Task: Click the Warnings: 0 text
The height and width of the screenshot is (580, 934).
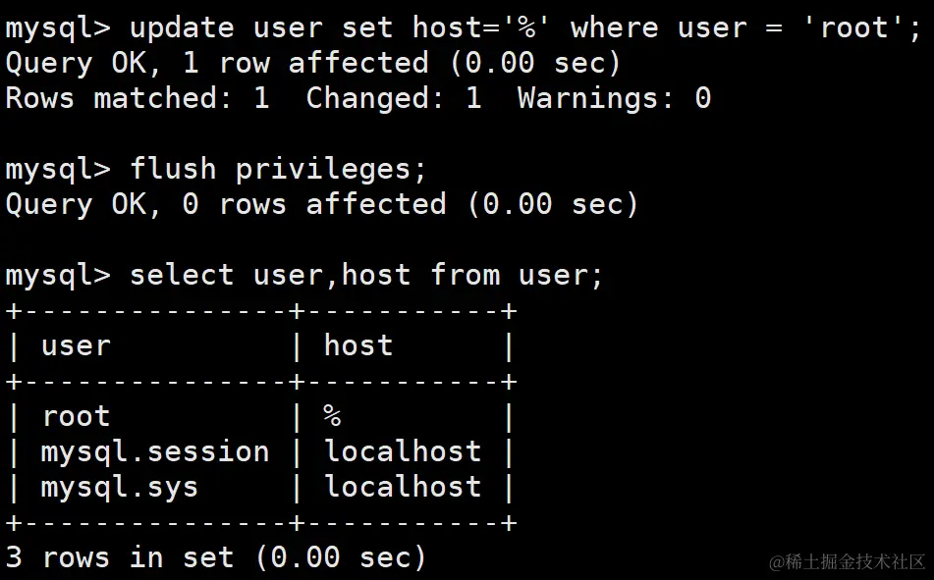Action: (614, 98)
